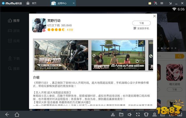Click the Android home icon

tap(17, 115)
